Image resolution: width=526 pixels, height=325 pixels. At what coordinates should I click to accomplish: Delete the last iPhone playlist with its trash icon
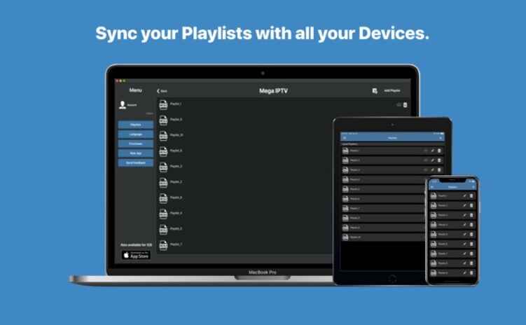471,273
